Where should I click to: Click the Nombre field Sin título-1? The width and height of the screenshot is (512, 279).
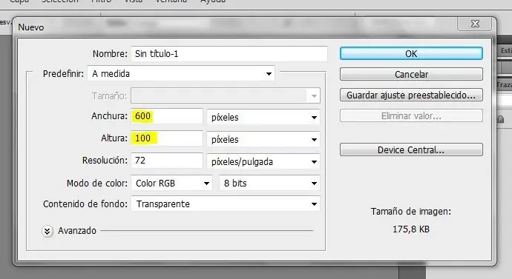click(x=229, y=54)
